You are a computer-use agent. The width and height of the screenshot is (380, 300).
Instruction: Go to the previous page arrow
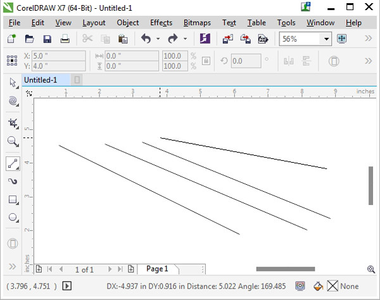[61, 269]
